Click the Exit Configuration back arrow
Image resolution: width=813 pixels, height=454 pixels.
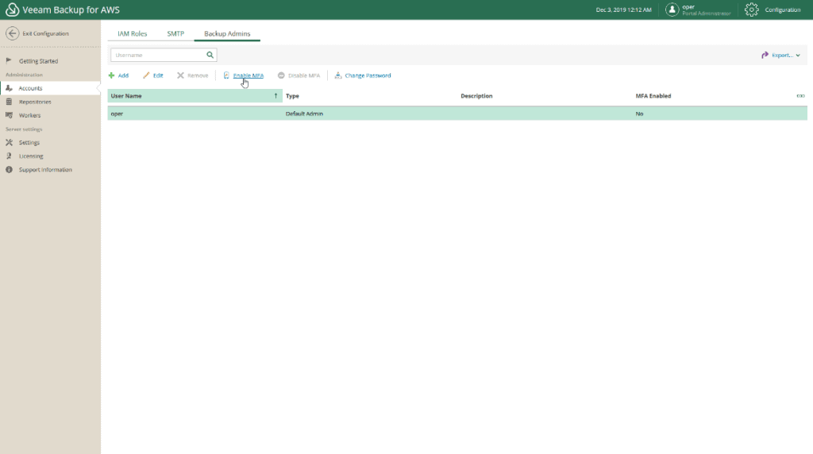point(13,33)
